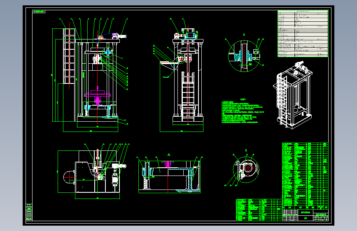Click the small green label at top-left corner

click(x=39, y=12)
